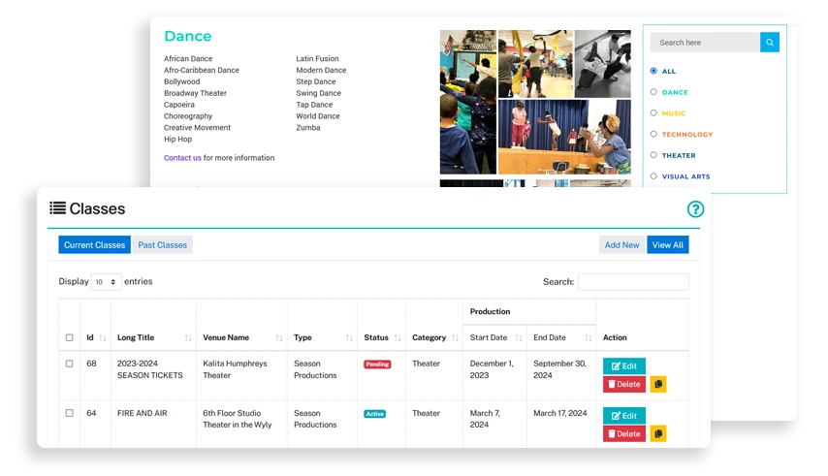Duplicate class 68 with yellow copy icon
Screen dimensions: 828x476
pos(658,384)
